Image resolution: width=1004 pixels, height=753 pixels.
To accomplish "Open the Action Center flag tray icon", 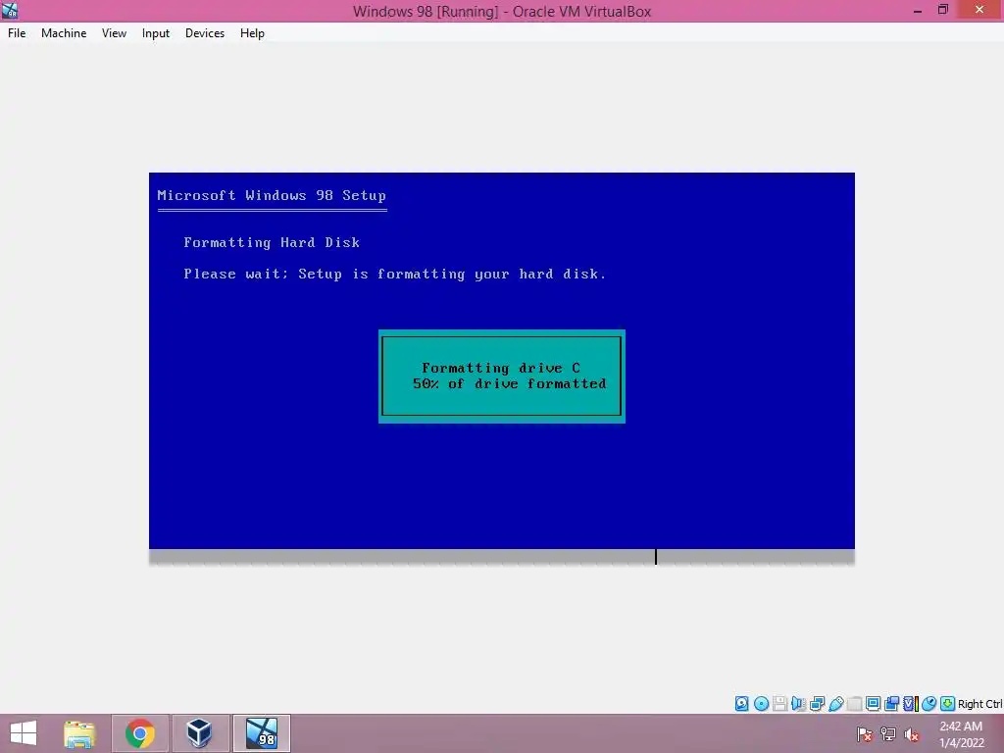I will 865,734.
